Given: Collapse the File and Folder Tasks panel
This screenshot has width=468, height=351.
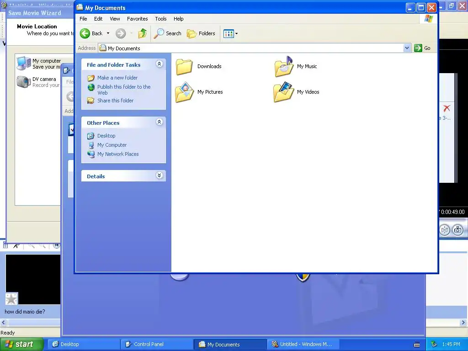Looking at the screenshot, I should coord(160,64).
